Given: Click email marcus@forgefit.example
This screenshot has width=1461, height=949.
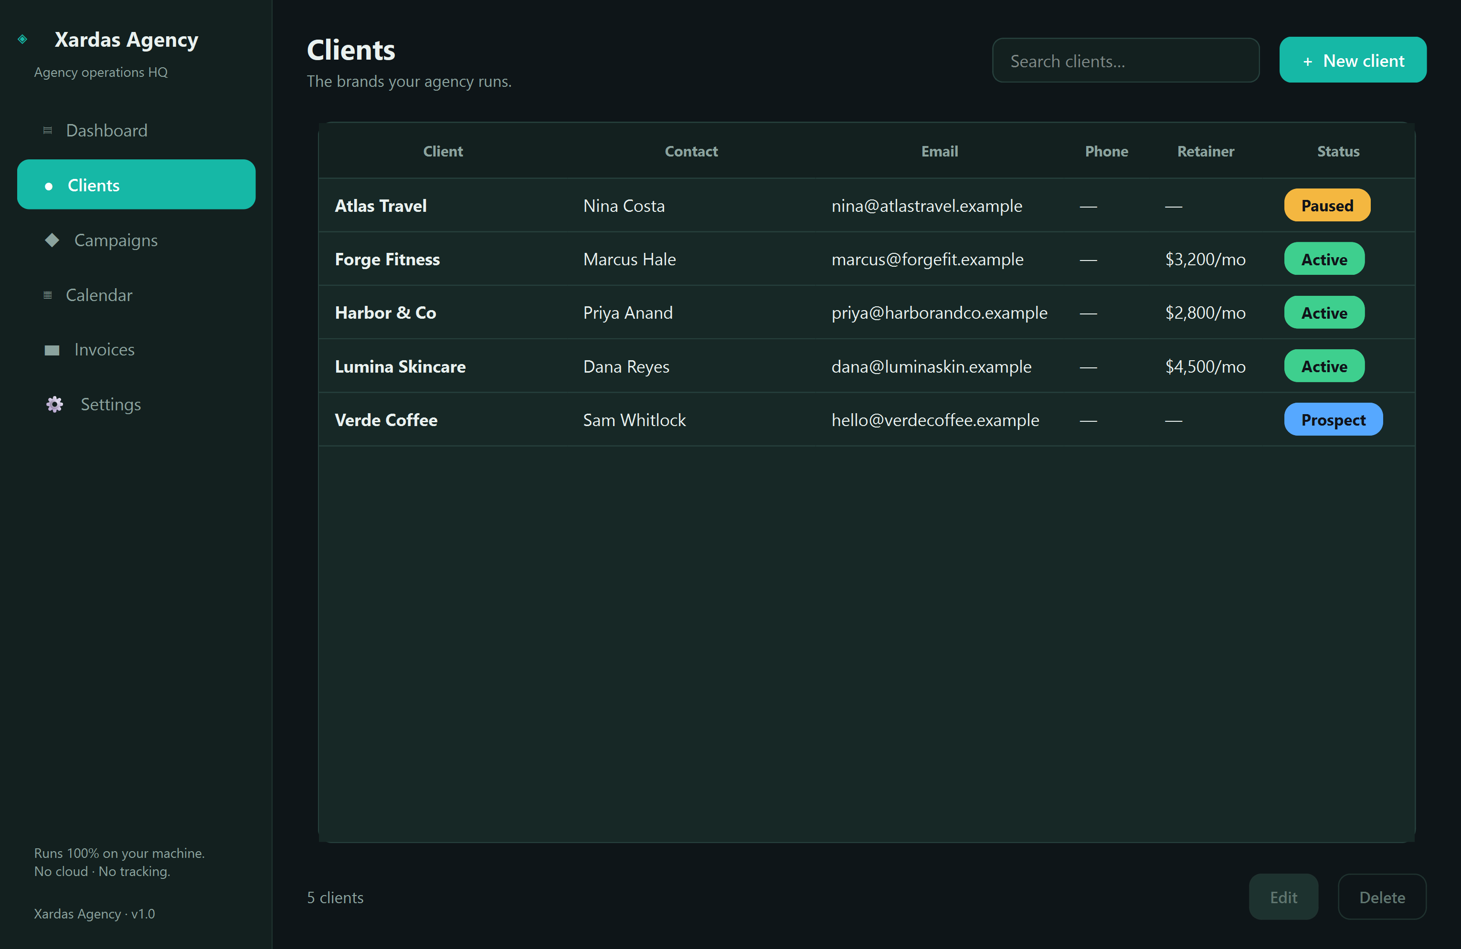Looking at the screenshot, I should pyautogui.click(x=928, y=260).
